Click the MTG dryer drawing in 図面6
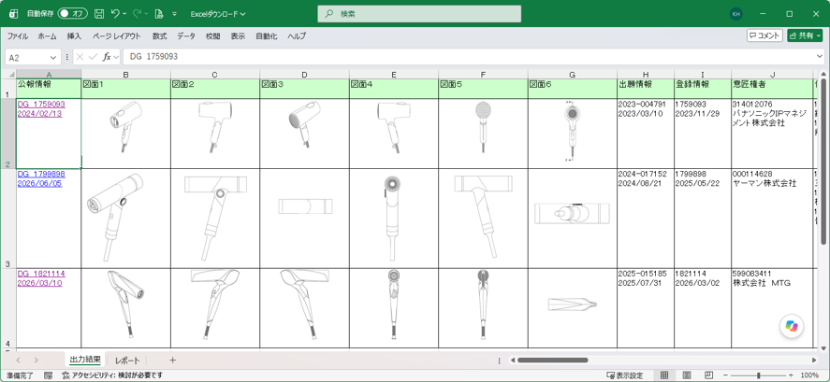This screenshot has height=382, width=830. click(x=573, y=304)
